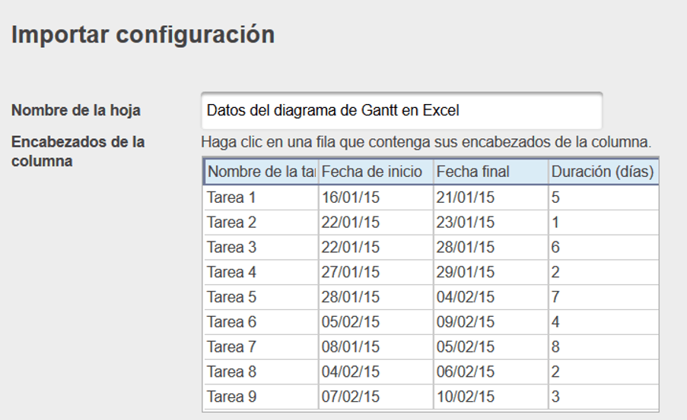Select the 'Nombre de la tarea' header cell
687x420 pixels.
tap(262, 172)
